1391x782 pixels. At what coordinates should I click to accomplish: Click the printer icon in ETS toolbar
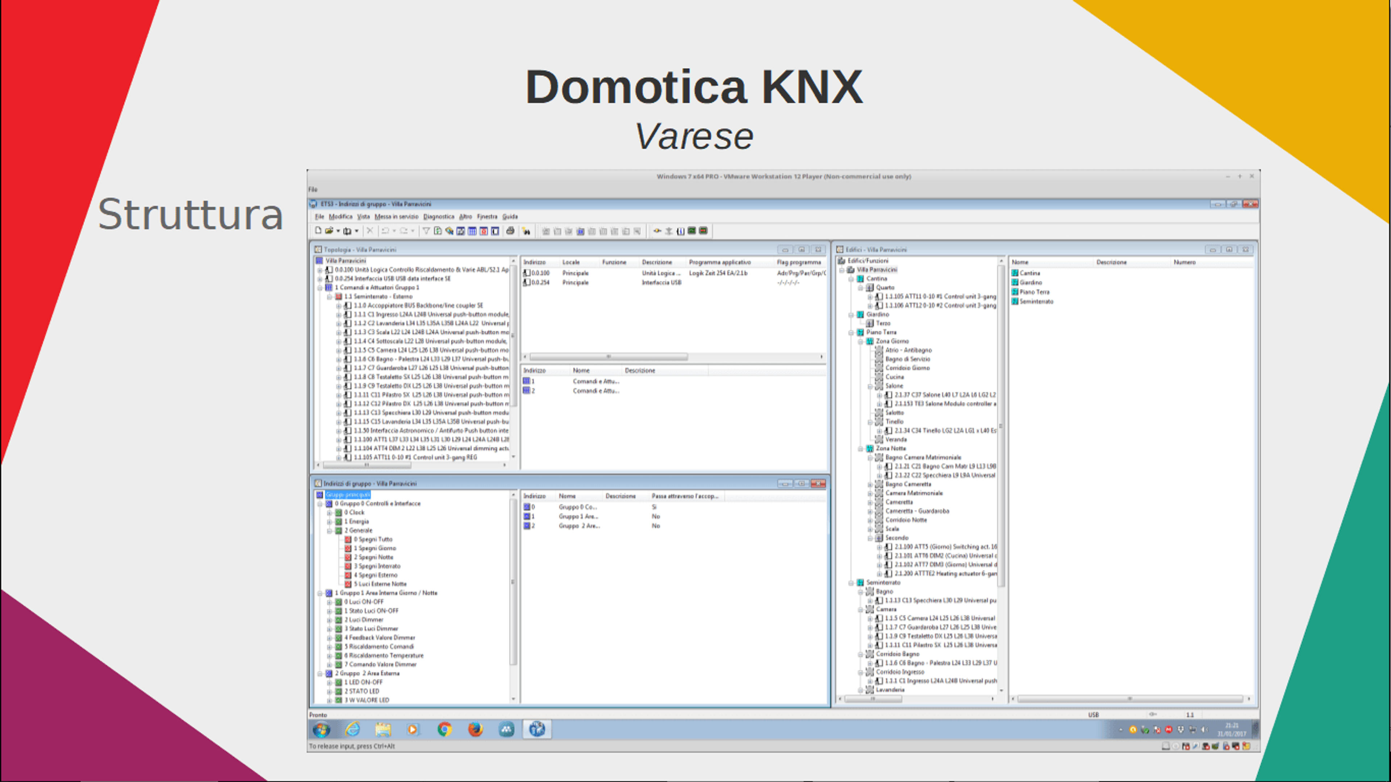point(510,231)
